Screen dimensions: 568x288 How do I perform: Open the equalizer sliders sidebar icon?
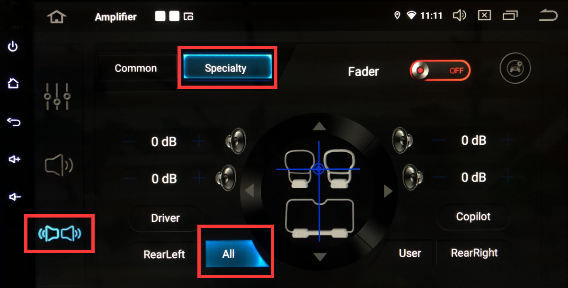57,96
